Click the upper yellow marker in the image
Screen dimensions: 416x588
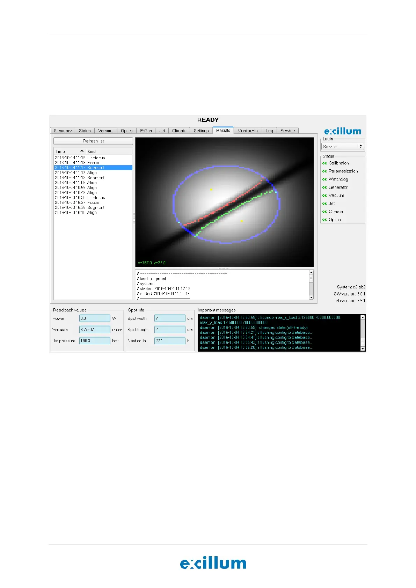(211, 190)
